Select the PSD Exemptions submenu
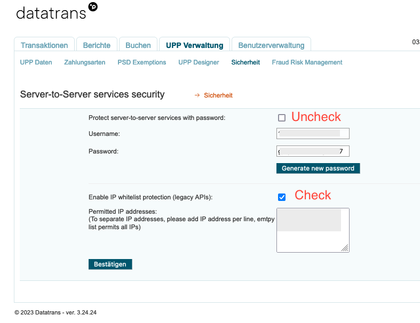Screen dimensions: 420x323 pyautogui.click(x=142, y=62)
